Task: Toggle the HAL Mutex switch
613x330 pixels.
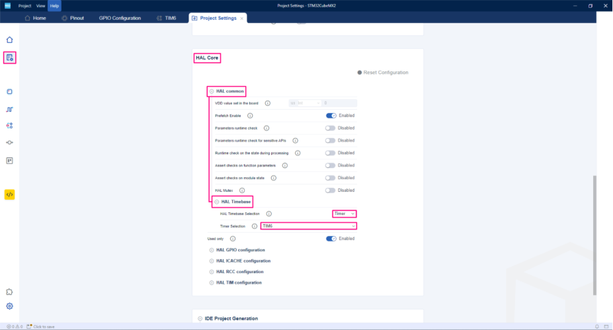Action: (331, 190)
